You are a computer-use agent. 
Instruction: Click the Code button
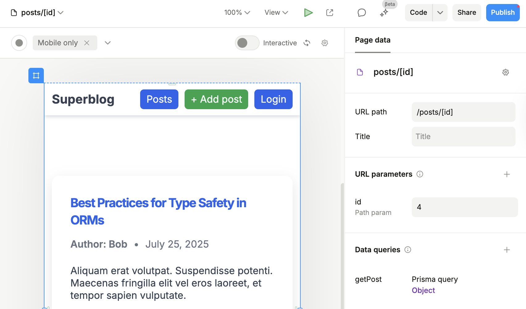coord(419,13)
